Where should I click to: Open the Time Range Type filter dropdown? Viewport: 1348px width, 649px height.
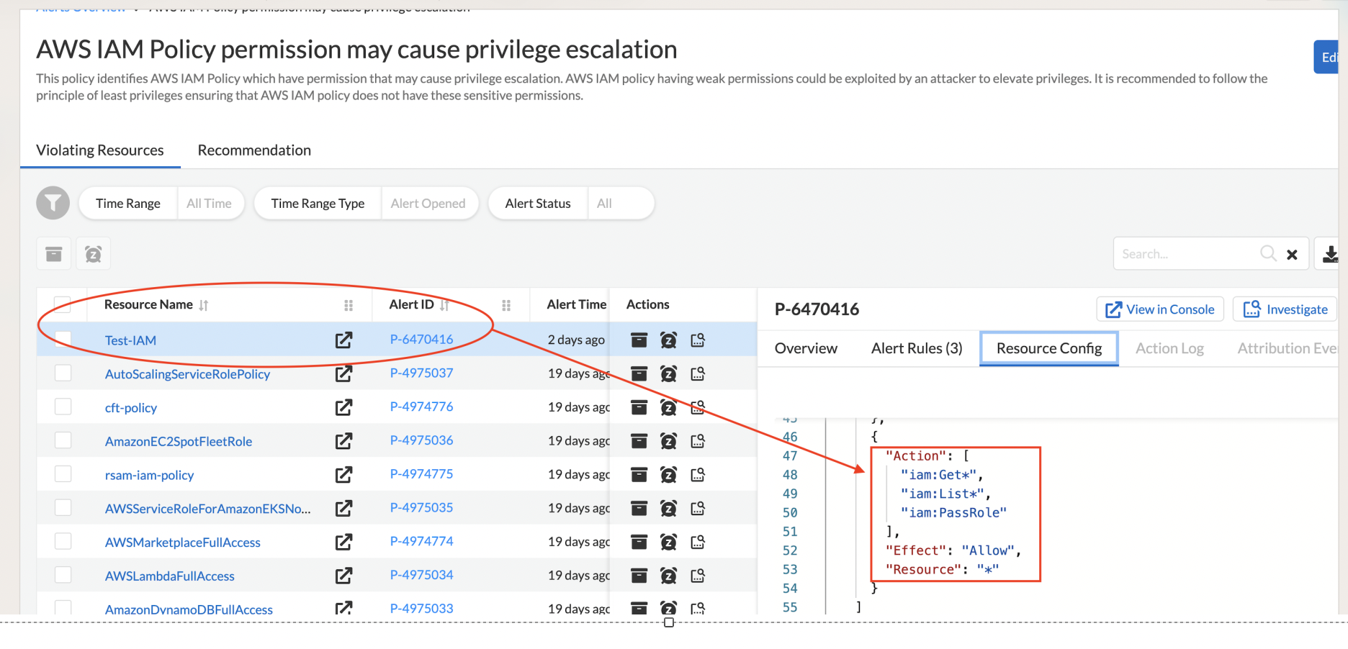pyautogui.click(x=367, y=203)
